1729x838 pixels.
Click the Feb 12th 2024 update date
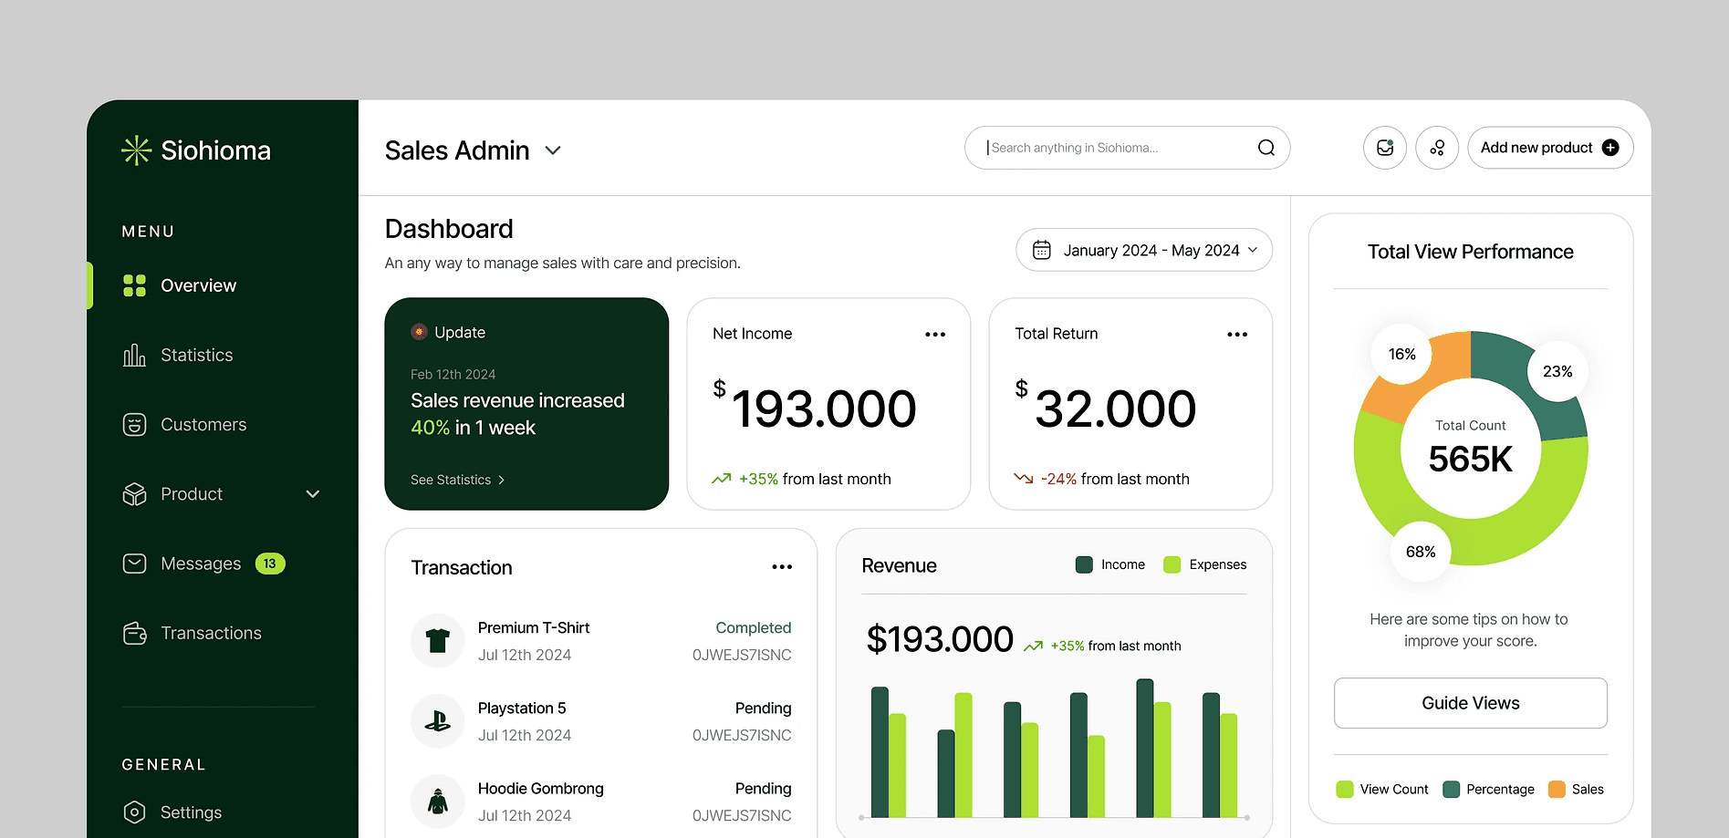coord(453,375)
